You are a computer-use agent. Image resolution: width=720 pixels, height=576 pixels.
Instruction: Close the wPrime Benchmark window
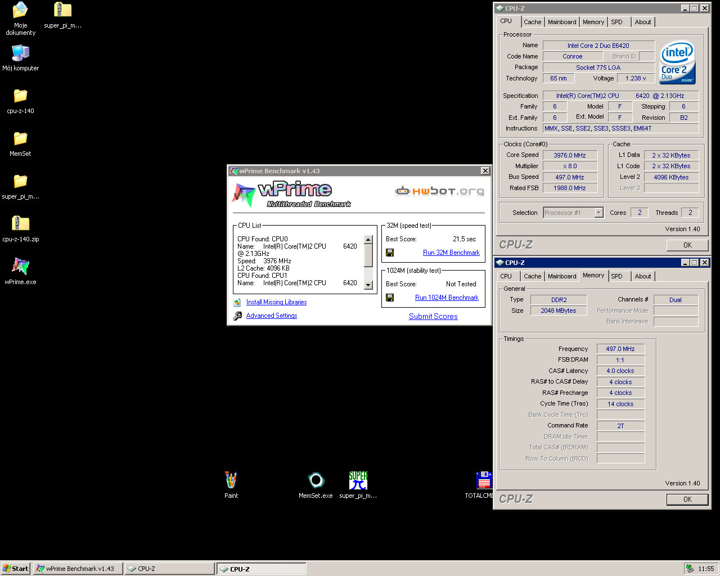point(485,171)
